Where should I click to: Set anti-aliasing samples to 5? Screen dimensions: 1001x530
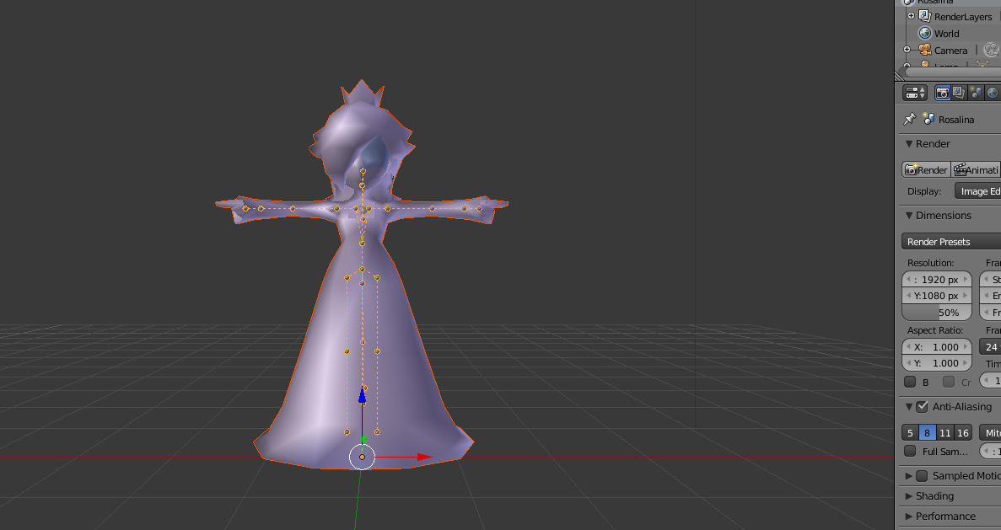(x=911, y=433)
